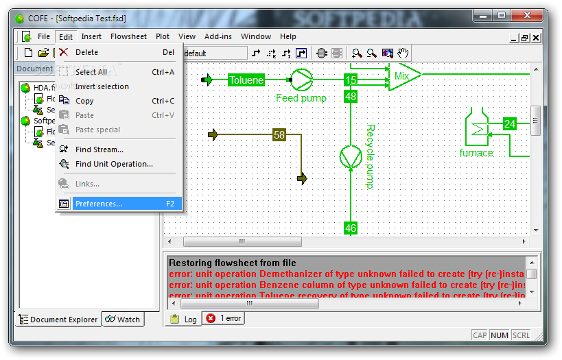Click the COFE application icon beside File
This screenshot has height=360, width=562.
(26, 36)
